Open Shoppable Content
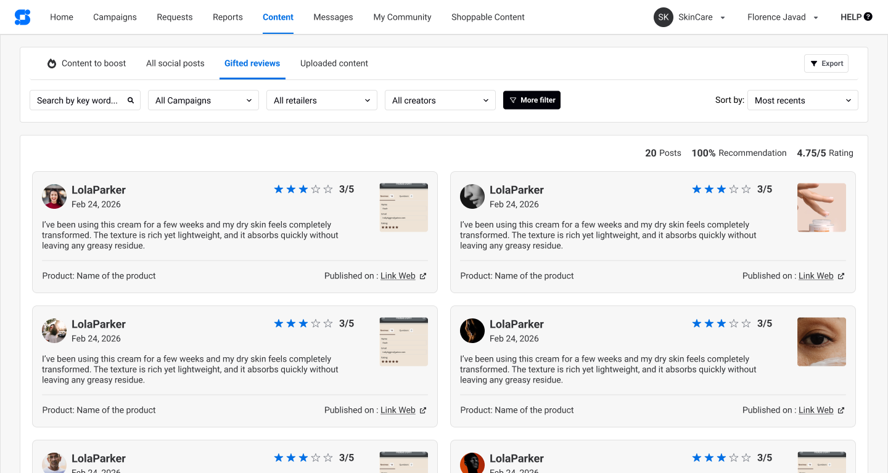Screen dimensions: 888x473 (488, 17)
